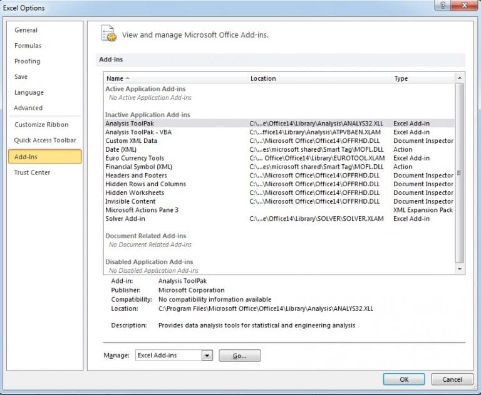Close the Excel Options dialog
The height and width of the screenshot is (395, 481).
(465, 5)
